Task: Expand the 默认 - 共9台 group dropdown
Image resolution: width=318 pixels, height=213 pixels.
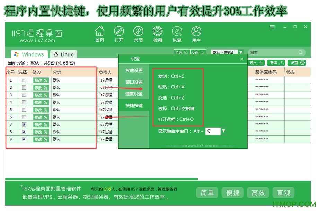Action: 241,52
